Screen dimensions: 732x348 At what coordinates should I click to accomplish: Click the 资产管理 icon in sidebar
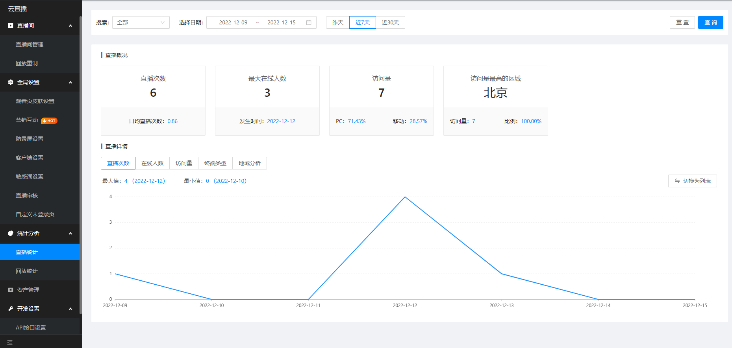tap(11, 290)
